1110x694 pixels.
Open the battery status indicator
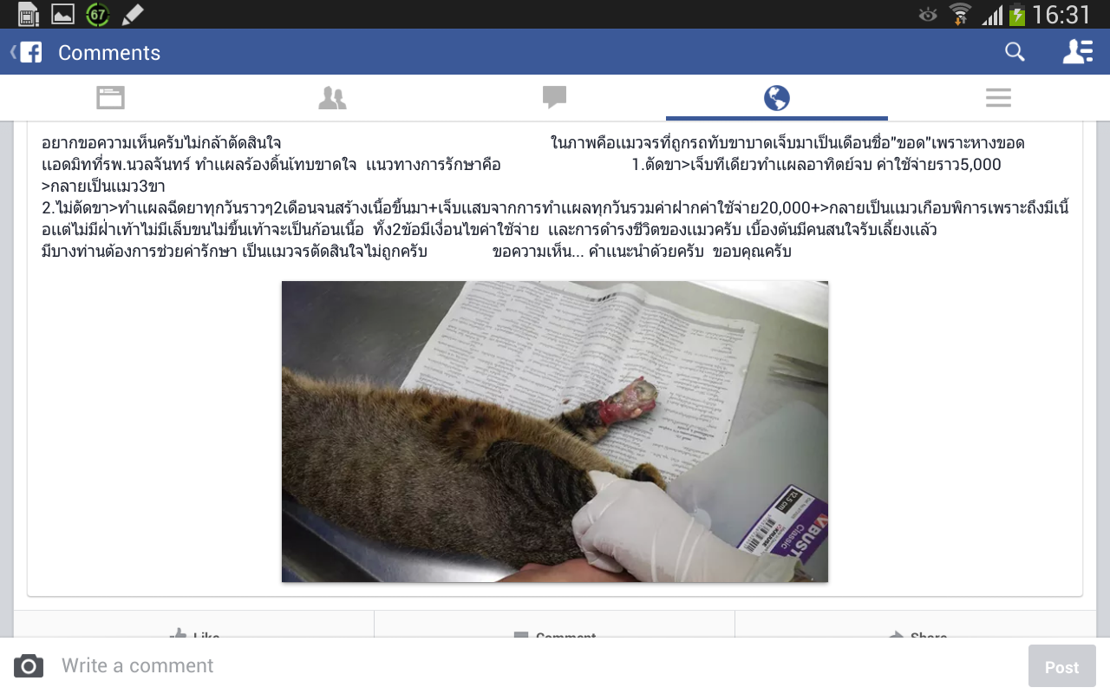coord(1017,14)
